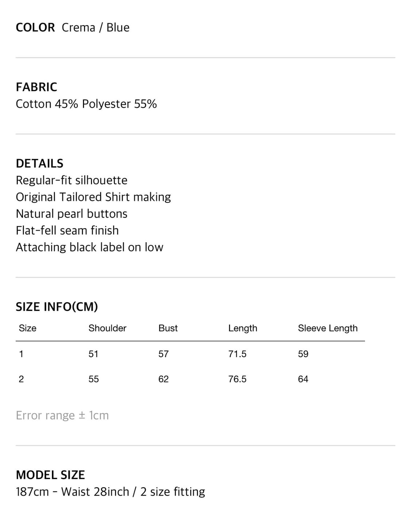Click the Flat-fell seam finish line

tap(67, 231)
